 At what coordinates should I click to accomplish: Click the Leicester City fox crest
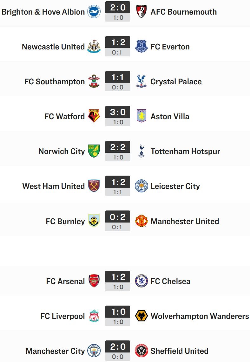(141, 186)
